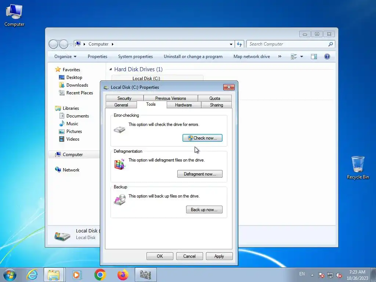Click the search magnifier icon
This screenshot has height=282, width=376.
click(x=330, y=44)
